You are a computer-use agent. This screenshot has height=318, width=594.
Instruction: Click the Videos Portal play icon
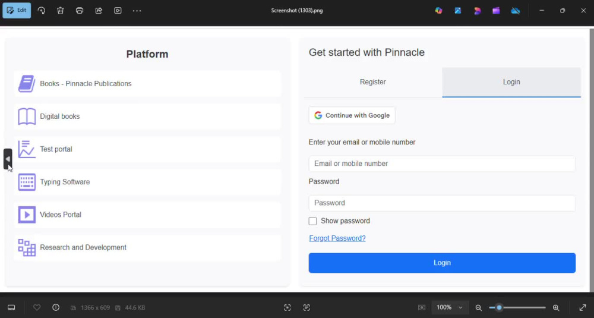tap(27, 215)
